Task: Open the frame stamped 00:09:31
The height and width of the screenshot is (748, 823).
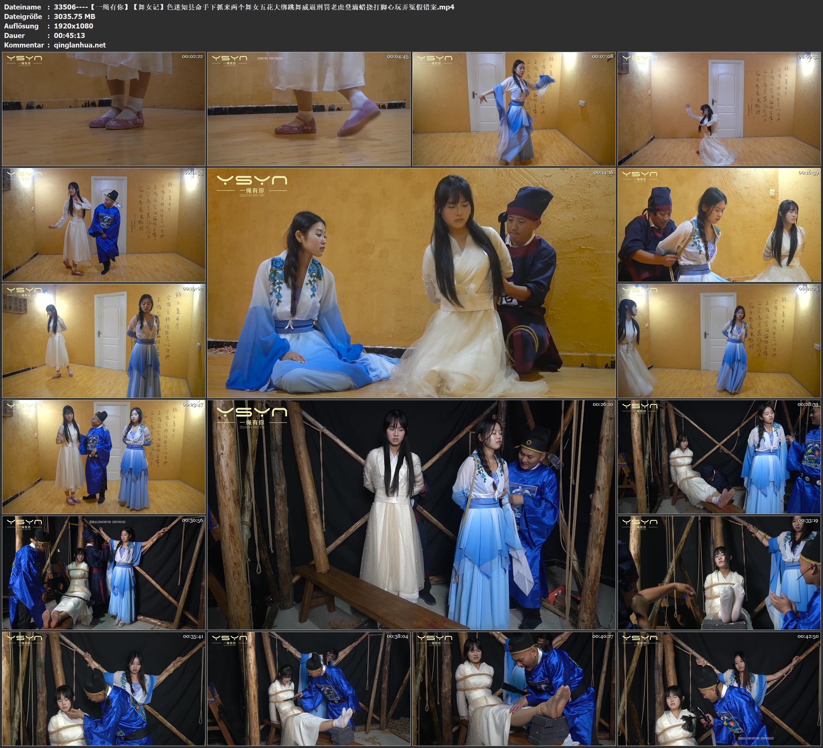Action: click(719, 109)
